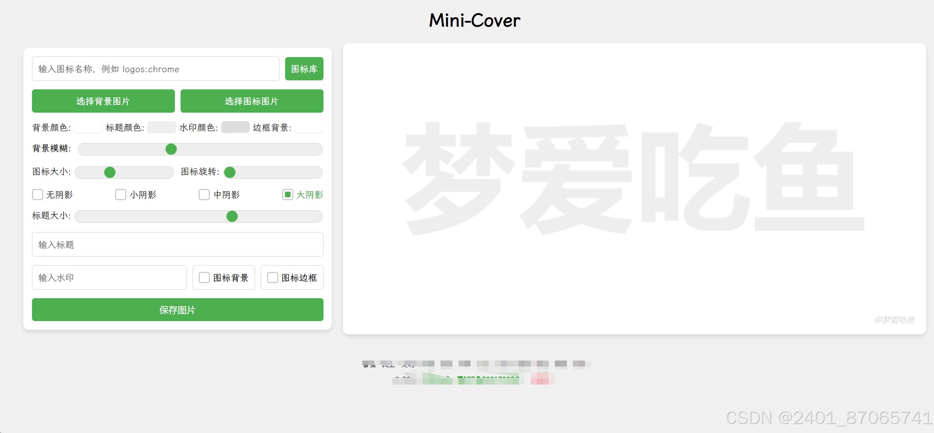Screen dimensions: 934x433
Task: Enable the 图标背景 option
Action: pos(204,277)
